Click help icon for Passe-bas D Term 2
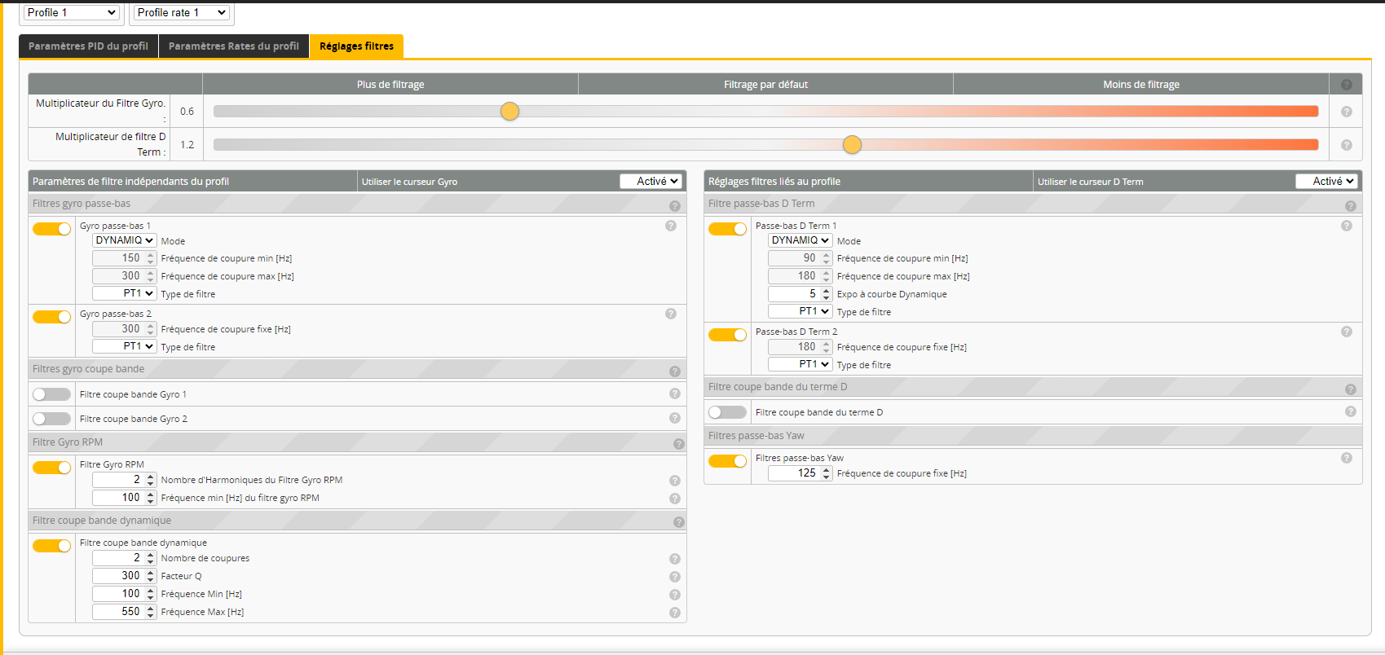This screenshot has height=655, width=1385. (1346, 332)
